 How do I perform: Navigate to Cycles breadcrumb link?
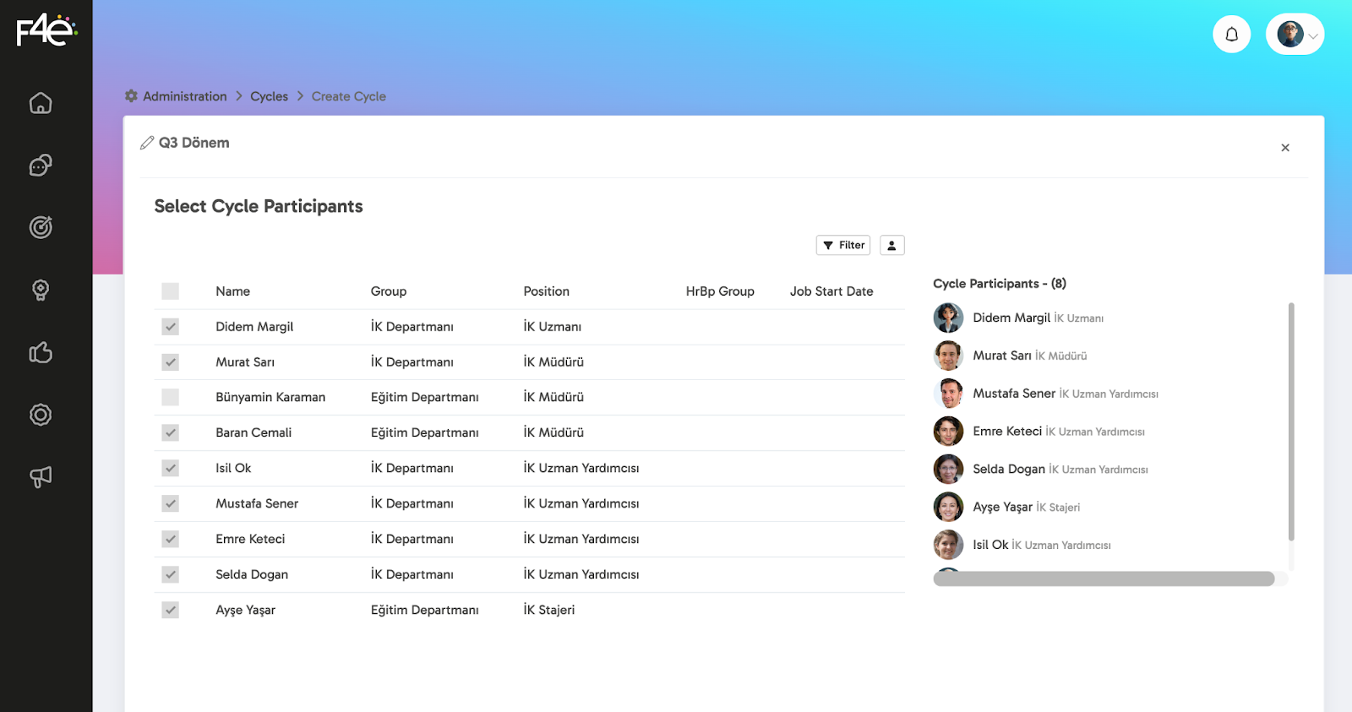click(269, 96)
